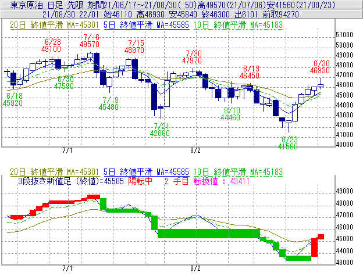Click lower chart 20日 終値平滑 MA=45301 legend
This screenshot has height=276, width=363.
[x=55, y=172]
